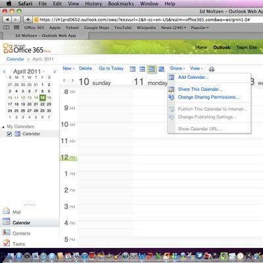Open Safari Reading List book icon
This screenshot has width=263, height=263.
pyautogui.click(x=7, y=28)
